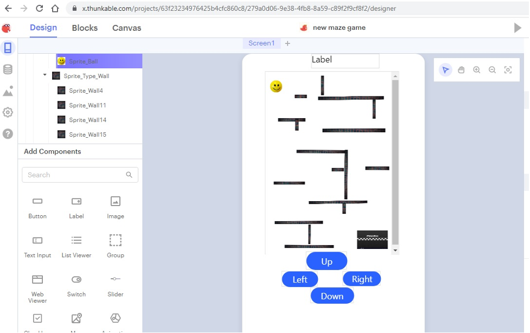Click the browser forward arrow
This screenshot has width=530, height=333.
(24, 9)
